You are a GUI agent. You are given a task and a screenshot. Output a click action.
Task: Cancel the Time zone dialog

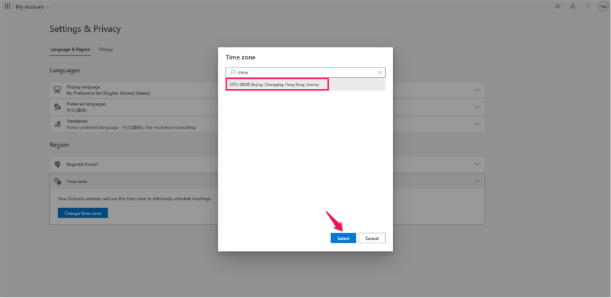click(371, 238)
